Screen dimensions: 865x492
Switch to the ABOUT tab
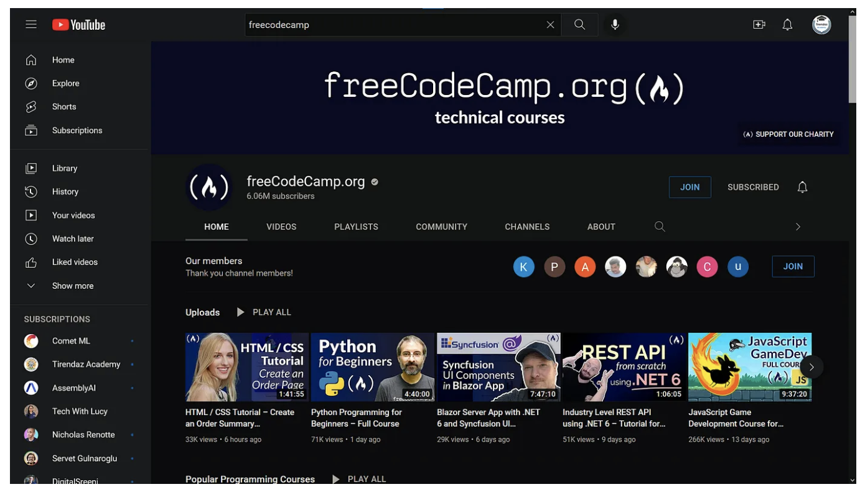click(601, 227)
